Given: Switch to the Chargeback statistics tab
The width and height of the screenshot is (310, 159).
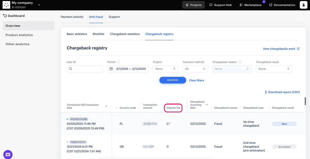Looking at the screenshot, I should (125, 34).
